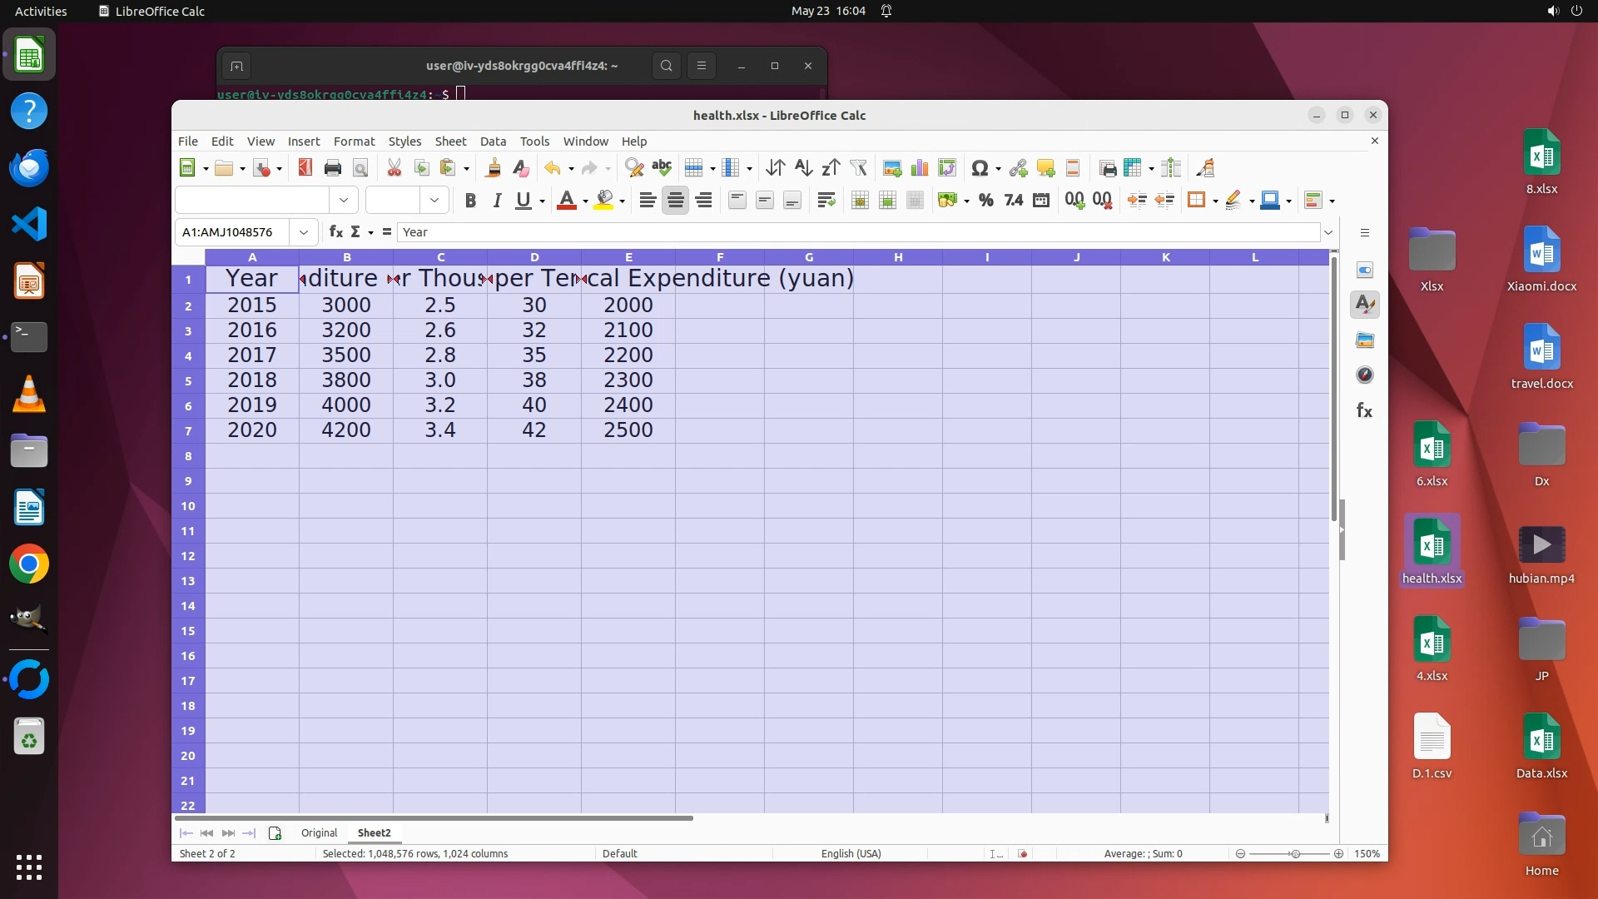Click the Sort Ascending icon
The width and height of the screenshot is (1598, 899).
(x=802, y=168)
